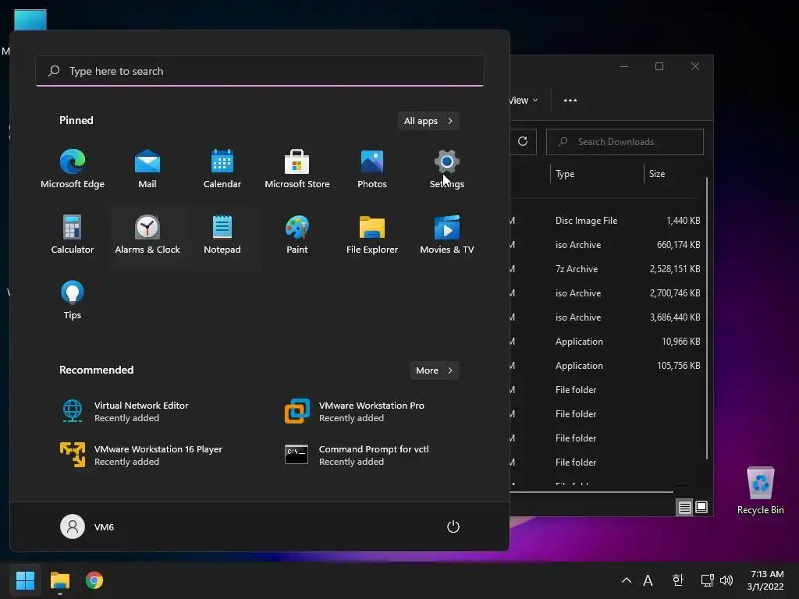The image size is (799, 599).
Task: Click the Type here to search box
Action: 260,71
